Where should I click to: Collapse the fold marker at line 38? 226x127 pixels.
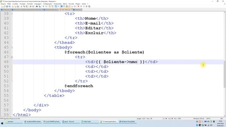pos(12,14)
